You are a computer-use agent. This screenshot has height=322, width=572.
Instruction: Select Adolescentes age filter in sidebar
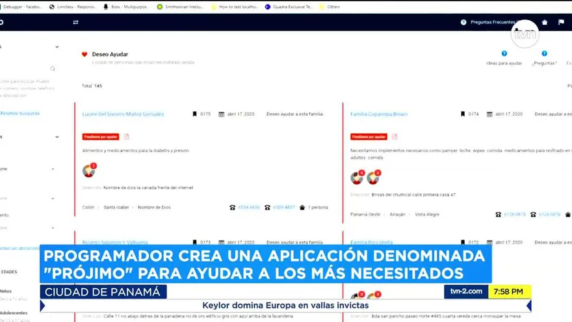click(x=14, y=313)
